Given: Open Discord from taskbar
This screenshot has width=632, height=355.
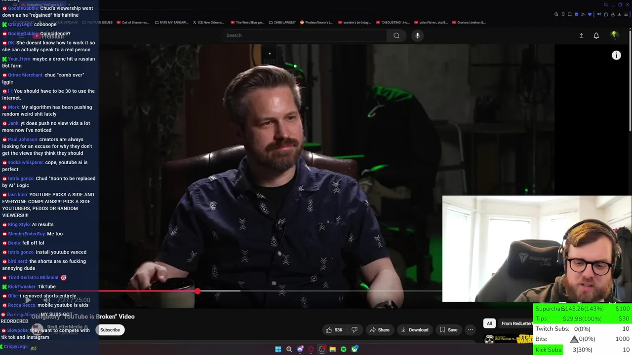Looking at the screenshot, I should coord(300,349).
